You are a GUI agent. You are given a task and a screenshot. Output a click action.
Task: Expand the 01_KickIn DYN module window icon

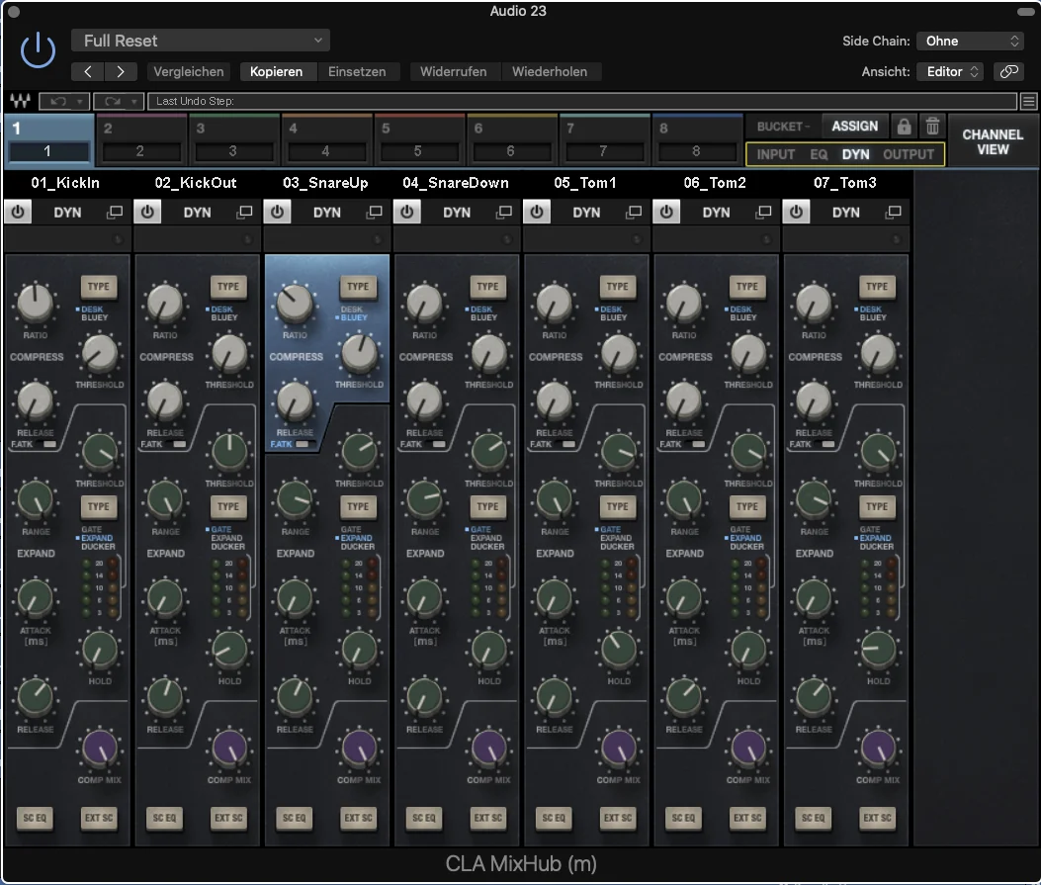[115, 213]
